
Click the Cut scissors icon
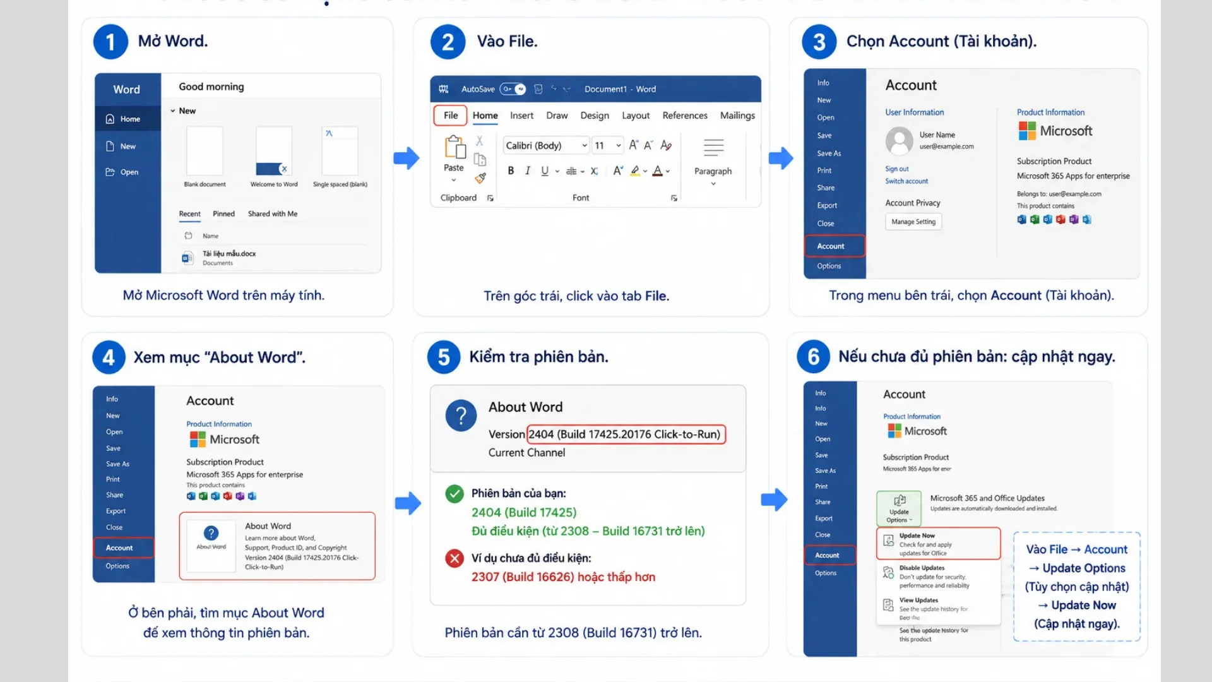pos(480,140)
